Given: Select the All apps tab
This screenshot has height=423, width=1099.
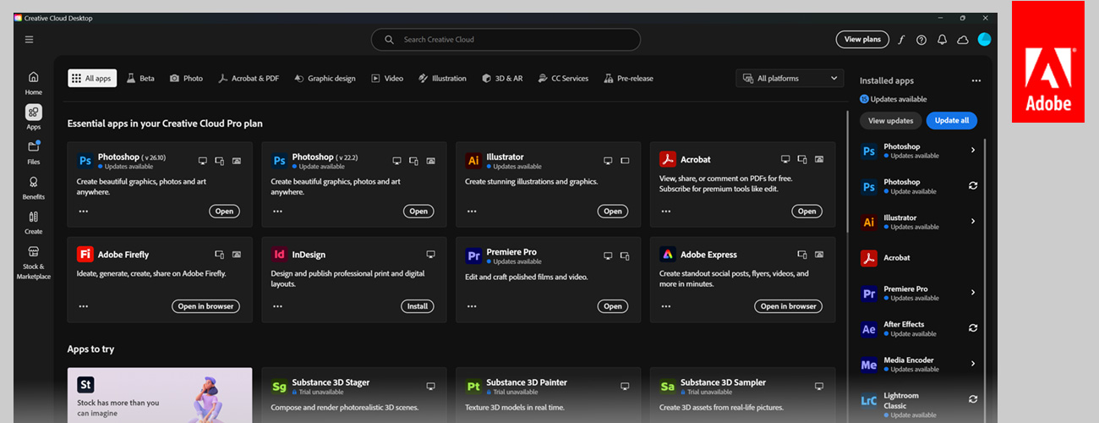Looking at the screenshot, I should pos(92,78).
